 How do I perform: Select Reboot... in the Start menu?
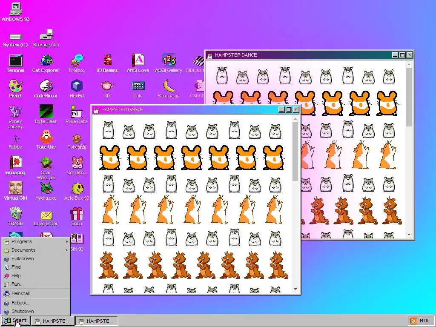[x=36, y=303]
